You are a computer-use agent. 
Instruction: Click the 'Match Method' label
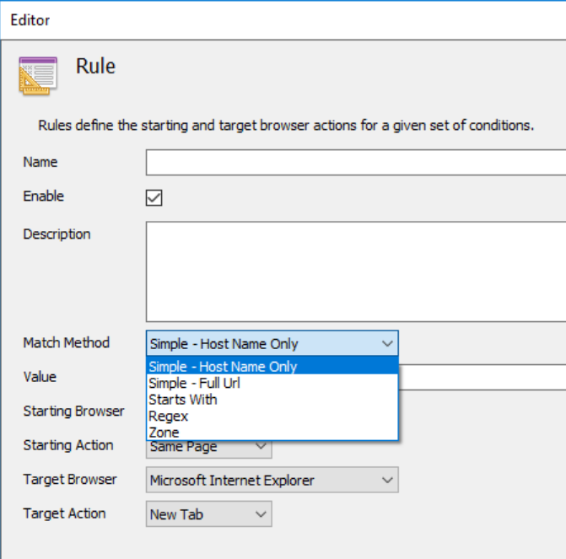coord(67,343)
